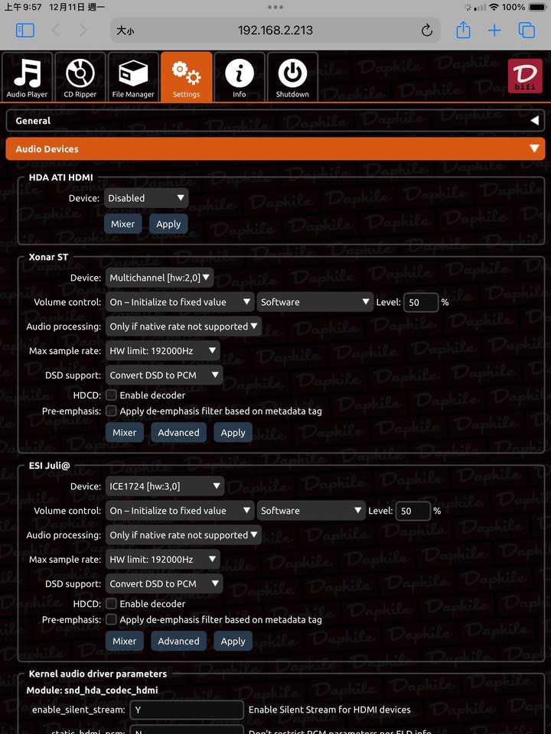Click the Wi-Fi status icon
Viewport: 551px width, 734px height.
[x=494, y=7]
